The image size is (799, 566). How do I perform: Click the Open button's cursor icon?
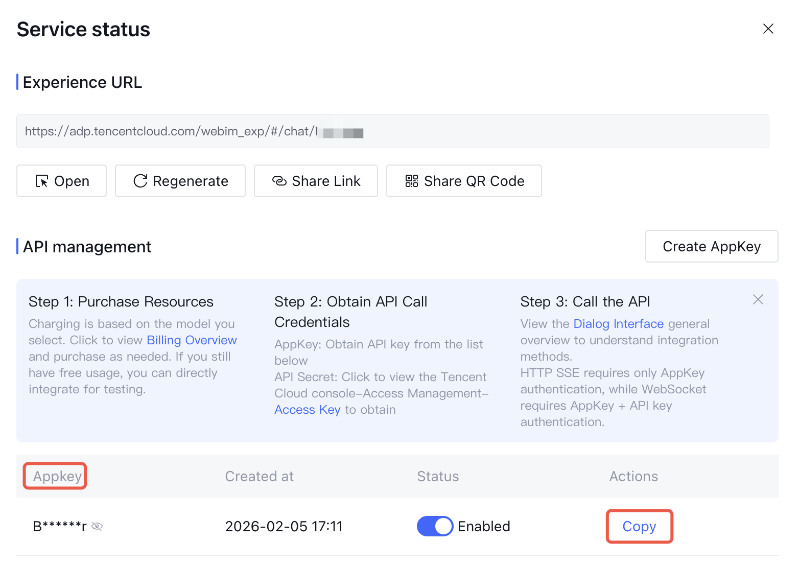pos(42,181)
